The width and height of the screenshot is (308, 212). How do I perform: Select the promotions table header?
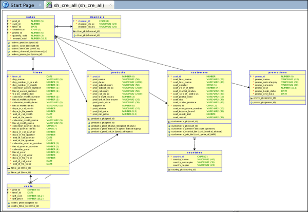pos(277,72)
